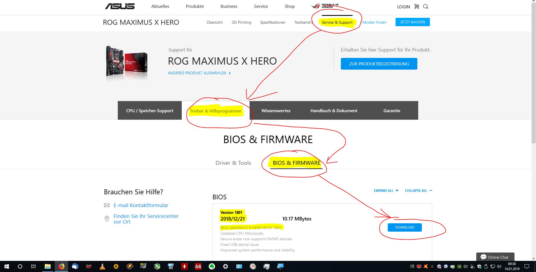Click the location pin icon beside Servicecenter
Image resolution: width=536 pixels, height=272 pixels.
tap(107, 219)
